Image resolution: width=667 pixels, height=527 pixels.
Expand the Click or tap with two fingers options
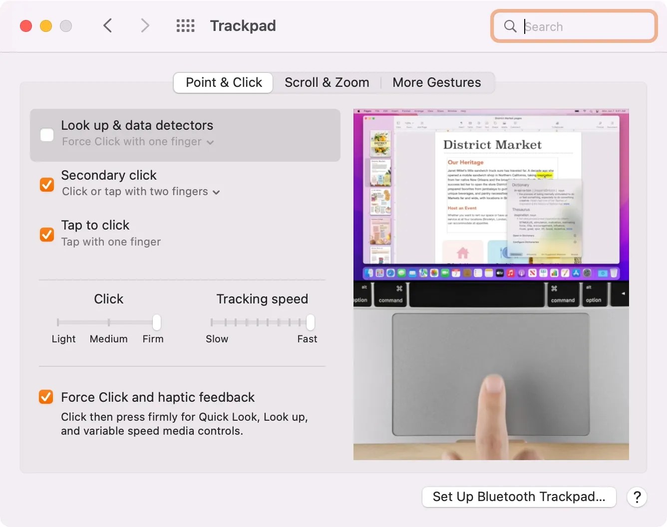pyautogui.click(x=216, y=192)
